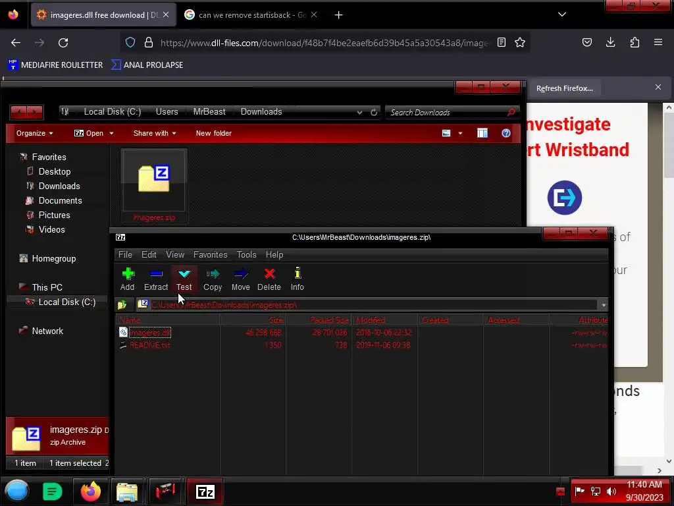Click the Delete tool in 7-Zip

269,279
